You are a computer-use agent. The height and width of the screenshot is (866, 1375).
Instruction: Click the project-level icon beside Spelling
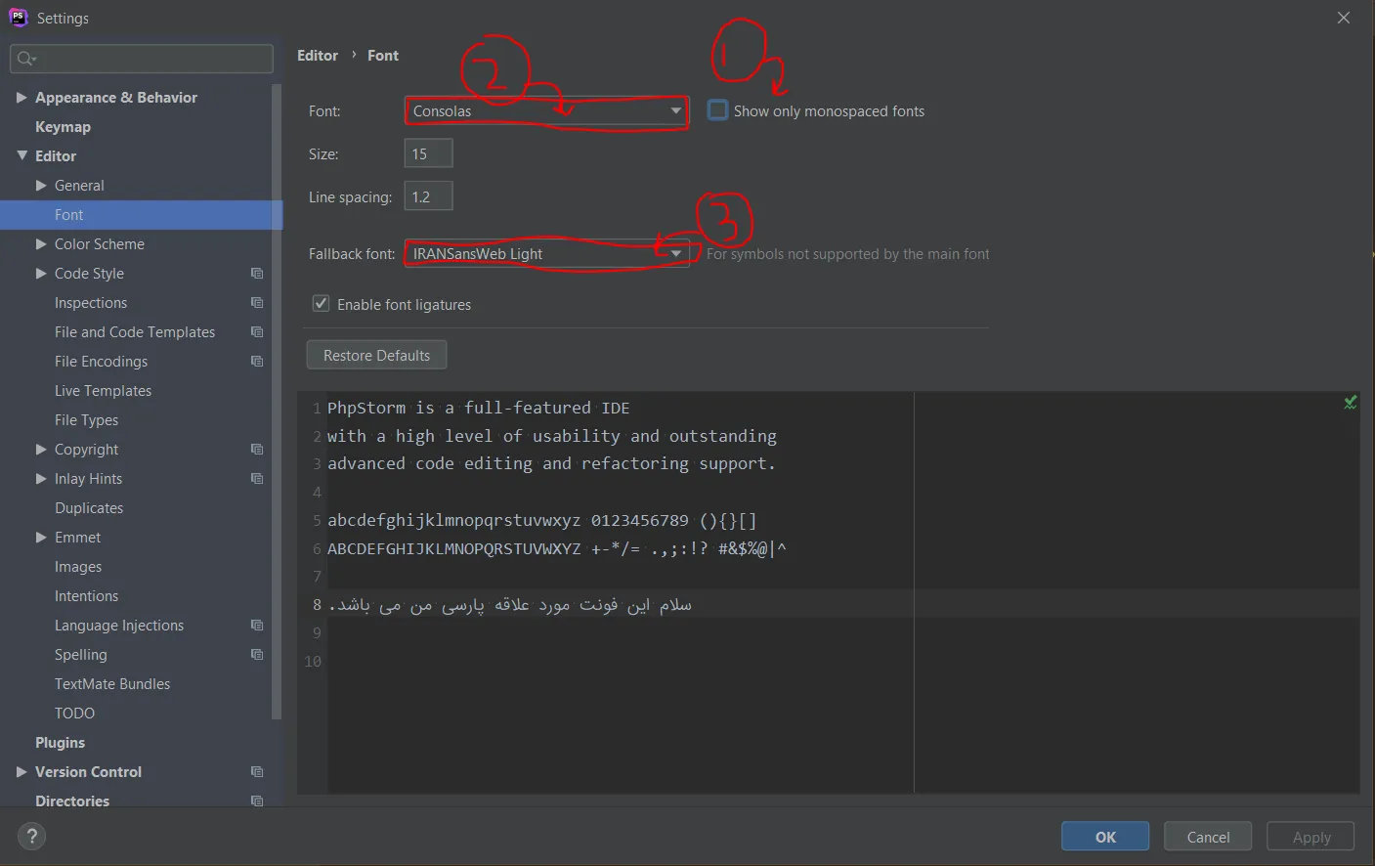257,655
